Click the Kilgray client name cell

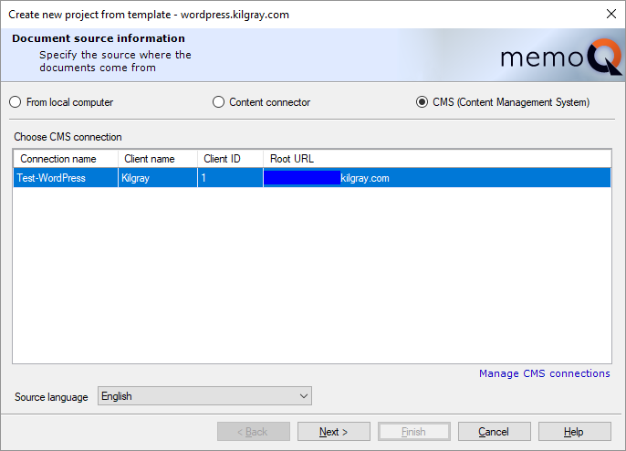point(158,178)
